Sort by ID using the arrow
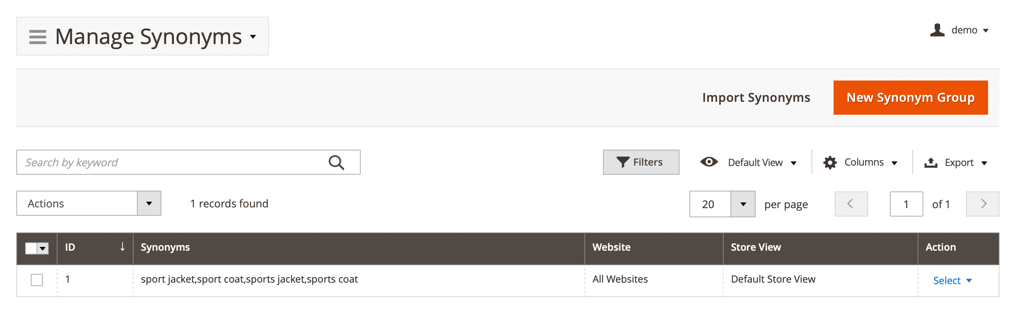Image resolution: width=1012 pixels, height=313 pixels. [122, 247]
